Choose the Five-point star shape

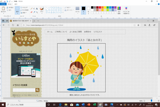(x=51, y=12)
